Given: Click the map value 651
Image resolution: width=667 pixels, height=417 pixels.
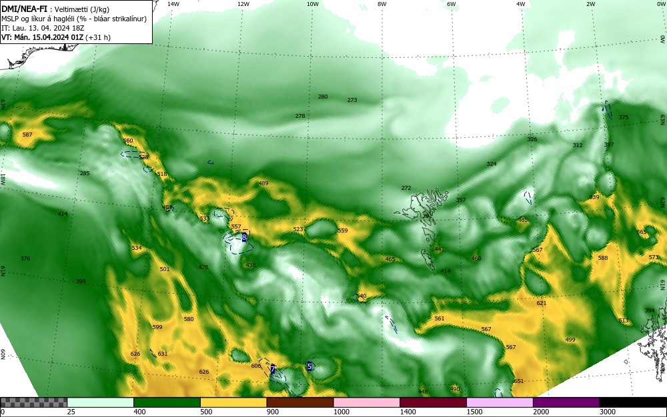Looking at the screenshot, I should point(519,381).
